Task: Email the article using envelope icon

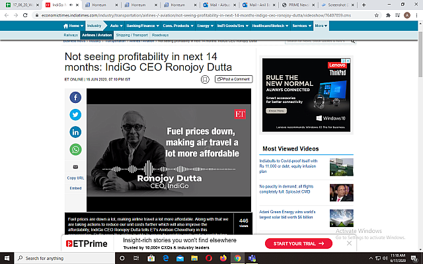Action: pos(75,167)
